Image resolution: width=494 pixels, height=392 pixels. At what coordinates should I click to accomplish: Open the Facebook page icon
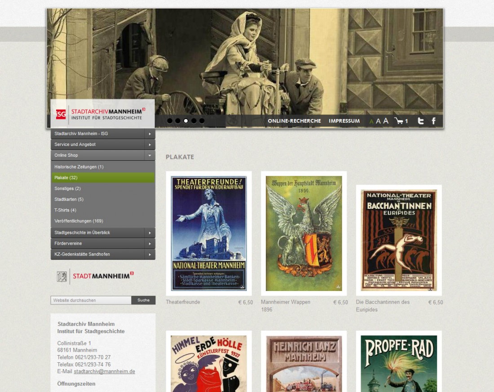click(x=434, y=121)
